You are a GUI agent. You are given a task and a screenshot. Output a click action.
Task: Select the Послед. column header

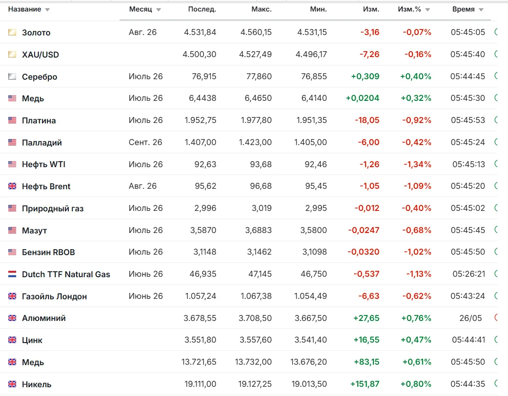[202, 9]
